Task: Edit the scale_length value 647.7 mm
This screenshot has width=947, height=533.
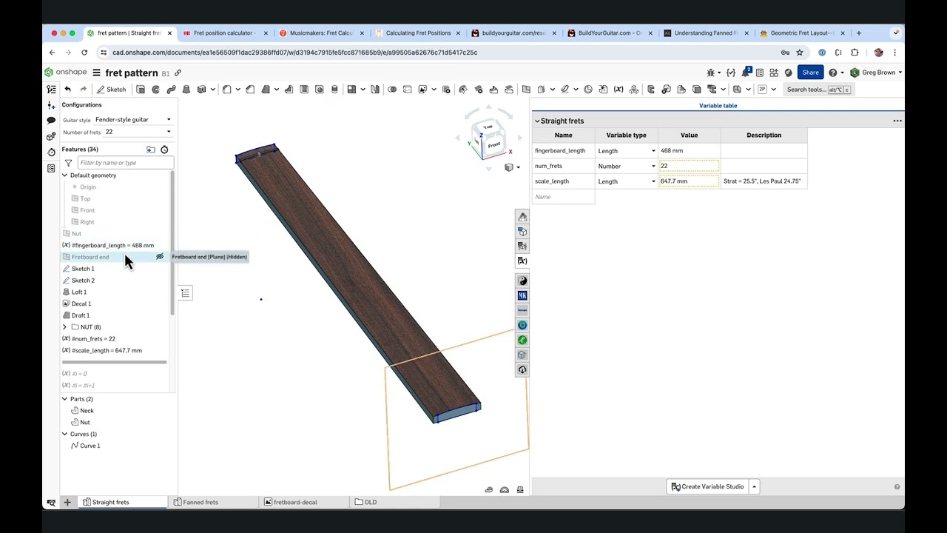Action: 689,181
